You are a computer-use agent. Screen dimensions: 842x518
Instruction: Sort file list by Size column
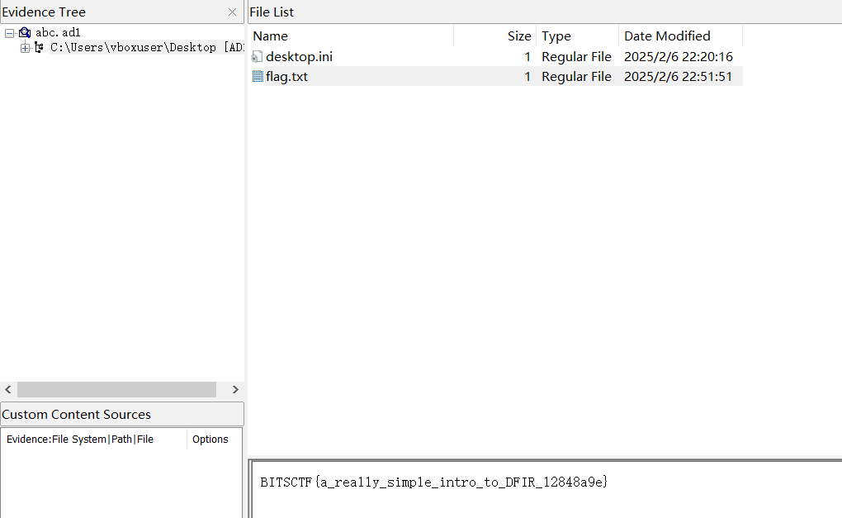(495, 36)
